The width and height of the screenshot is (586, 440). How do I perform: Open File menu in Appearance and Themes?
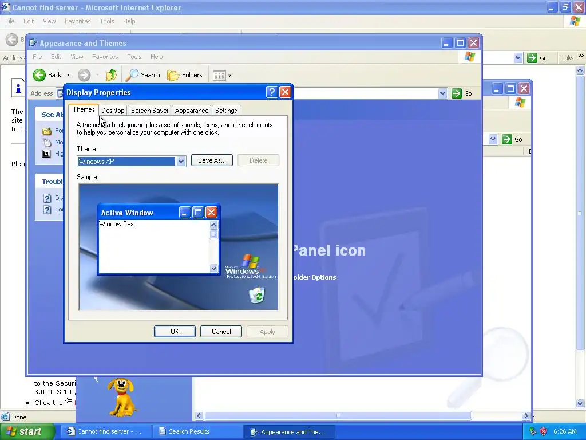(x=37, y=57)
